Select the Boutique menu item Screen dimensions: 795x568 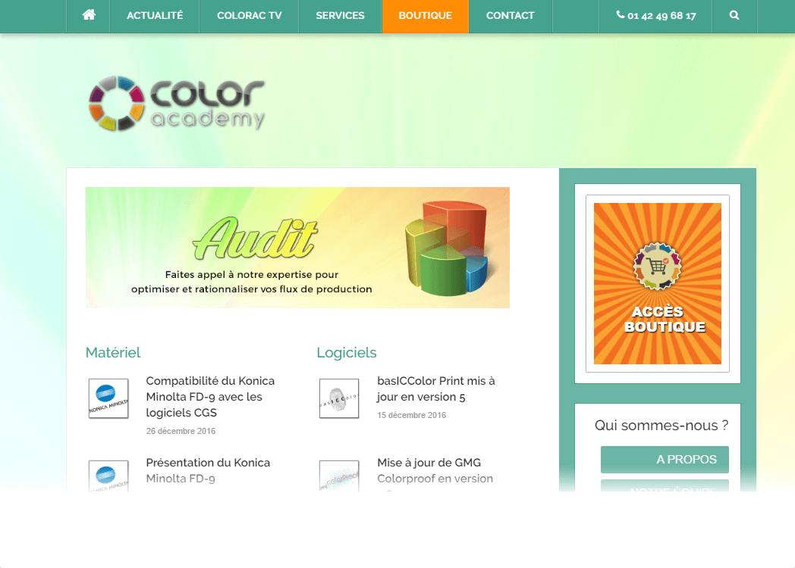pos(426,16)
